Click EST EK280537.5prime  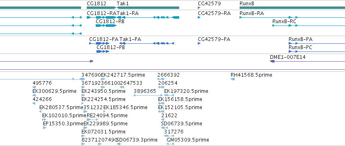[x=61, y=107]
